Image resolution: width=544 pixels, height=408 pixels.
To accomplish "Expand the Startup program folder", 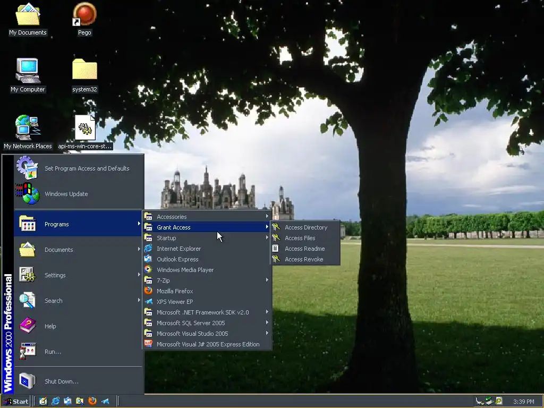I will click(x=207, y=238).
